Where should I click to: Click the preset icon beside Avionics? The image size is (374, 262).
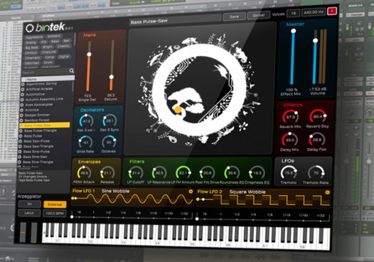(22, 110)
